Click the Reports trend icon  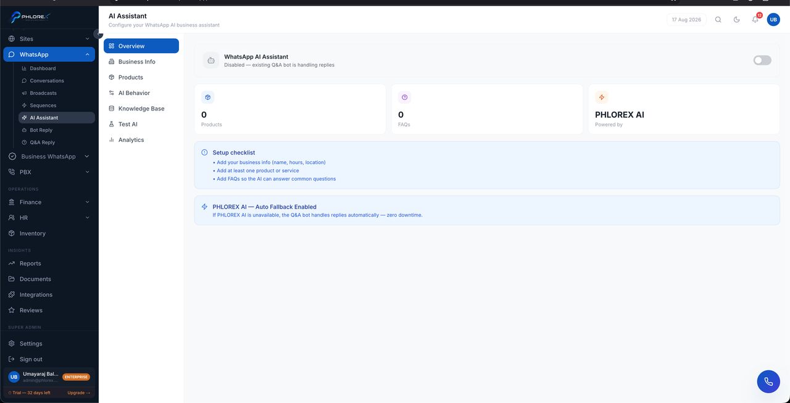click(x=12, y=264)
